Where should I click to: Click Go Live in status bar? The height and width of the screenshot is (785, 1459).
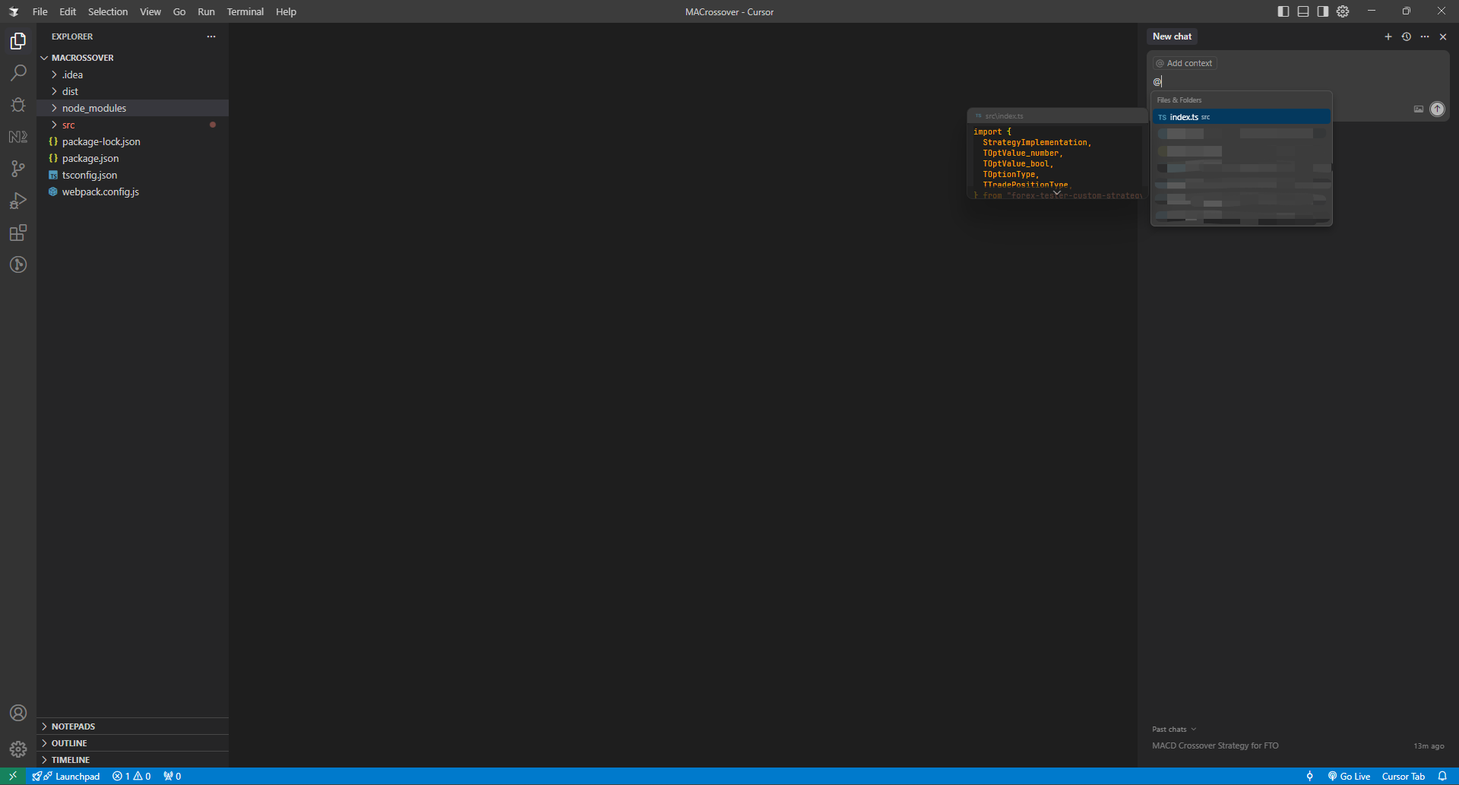click(x=1350, y=776)
